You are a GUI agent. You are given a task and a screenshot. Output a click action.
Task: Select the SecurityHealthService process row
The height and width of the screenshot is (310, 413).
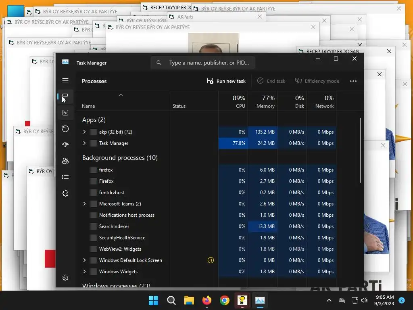pyautogui.click(x=206, y=237)
